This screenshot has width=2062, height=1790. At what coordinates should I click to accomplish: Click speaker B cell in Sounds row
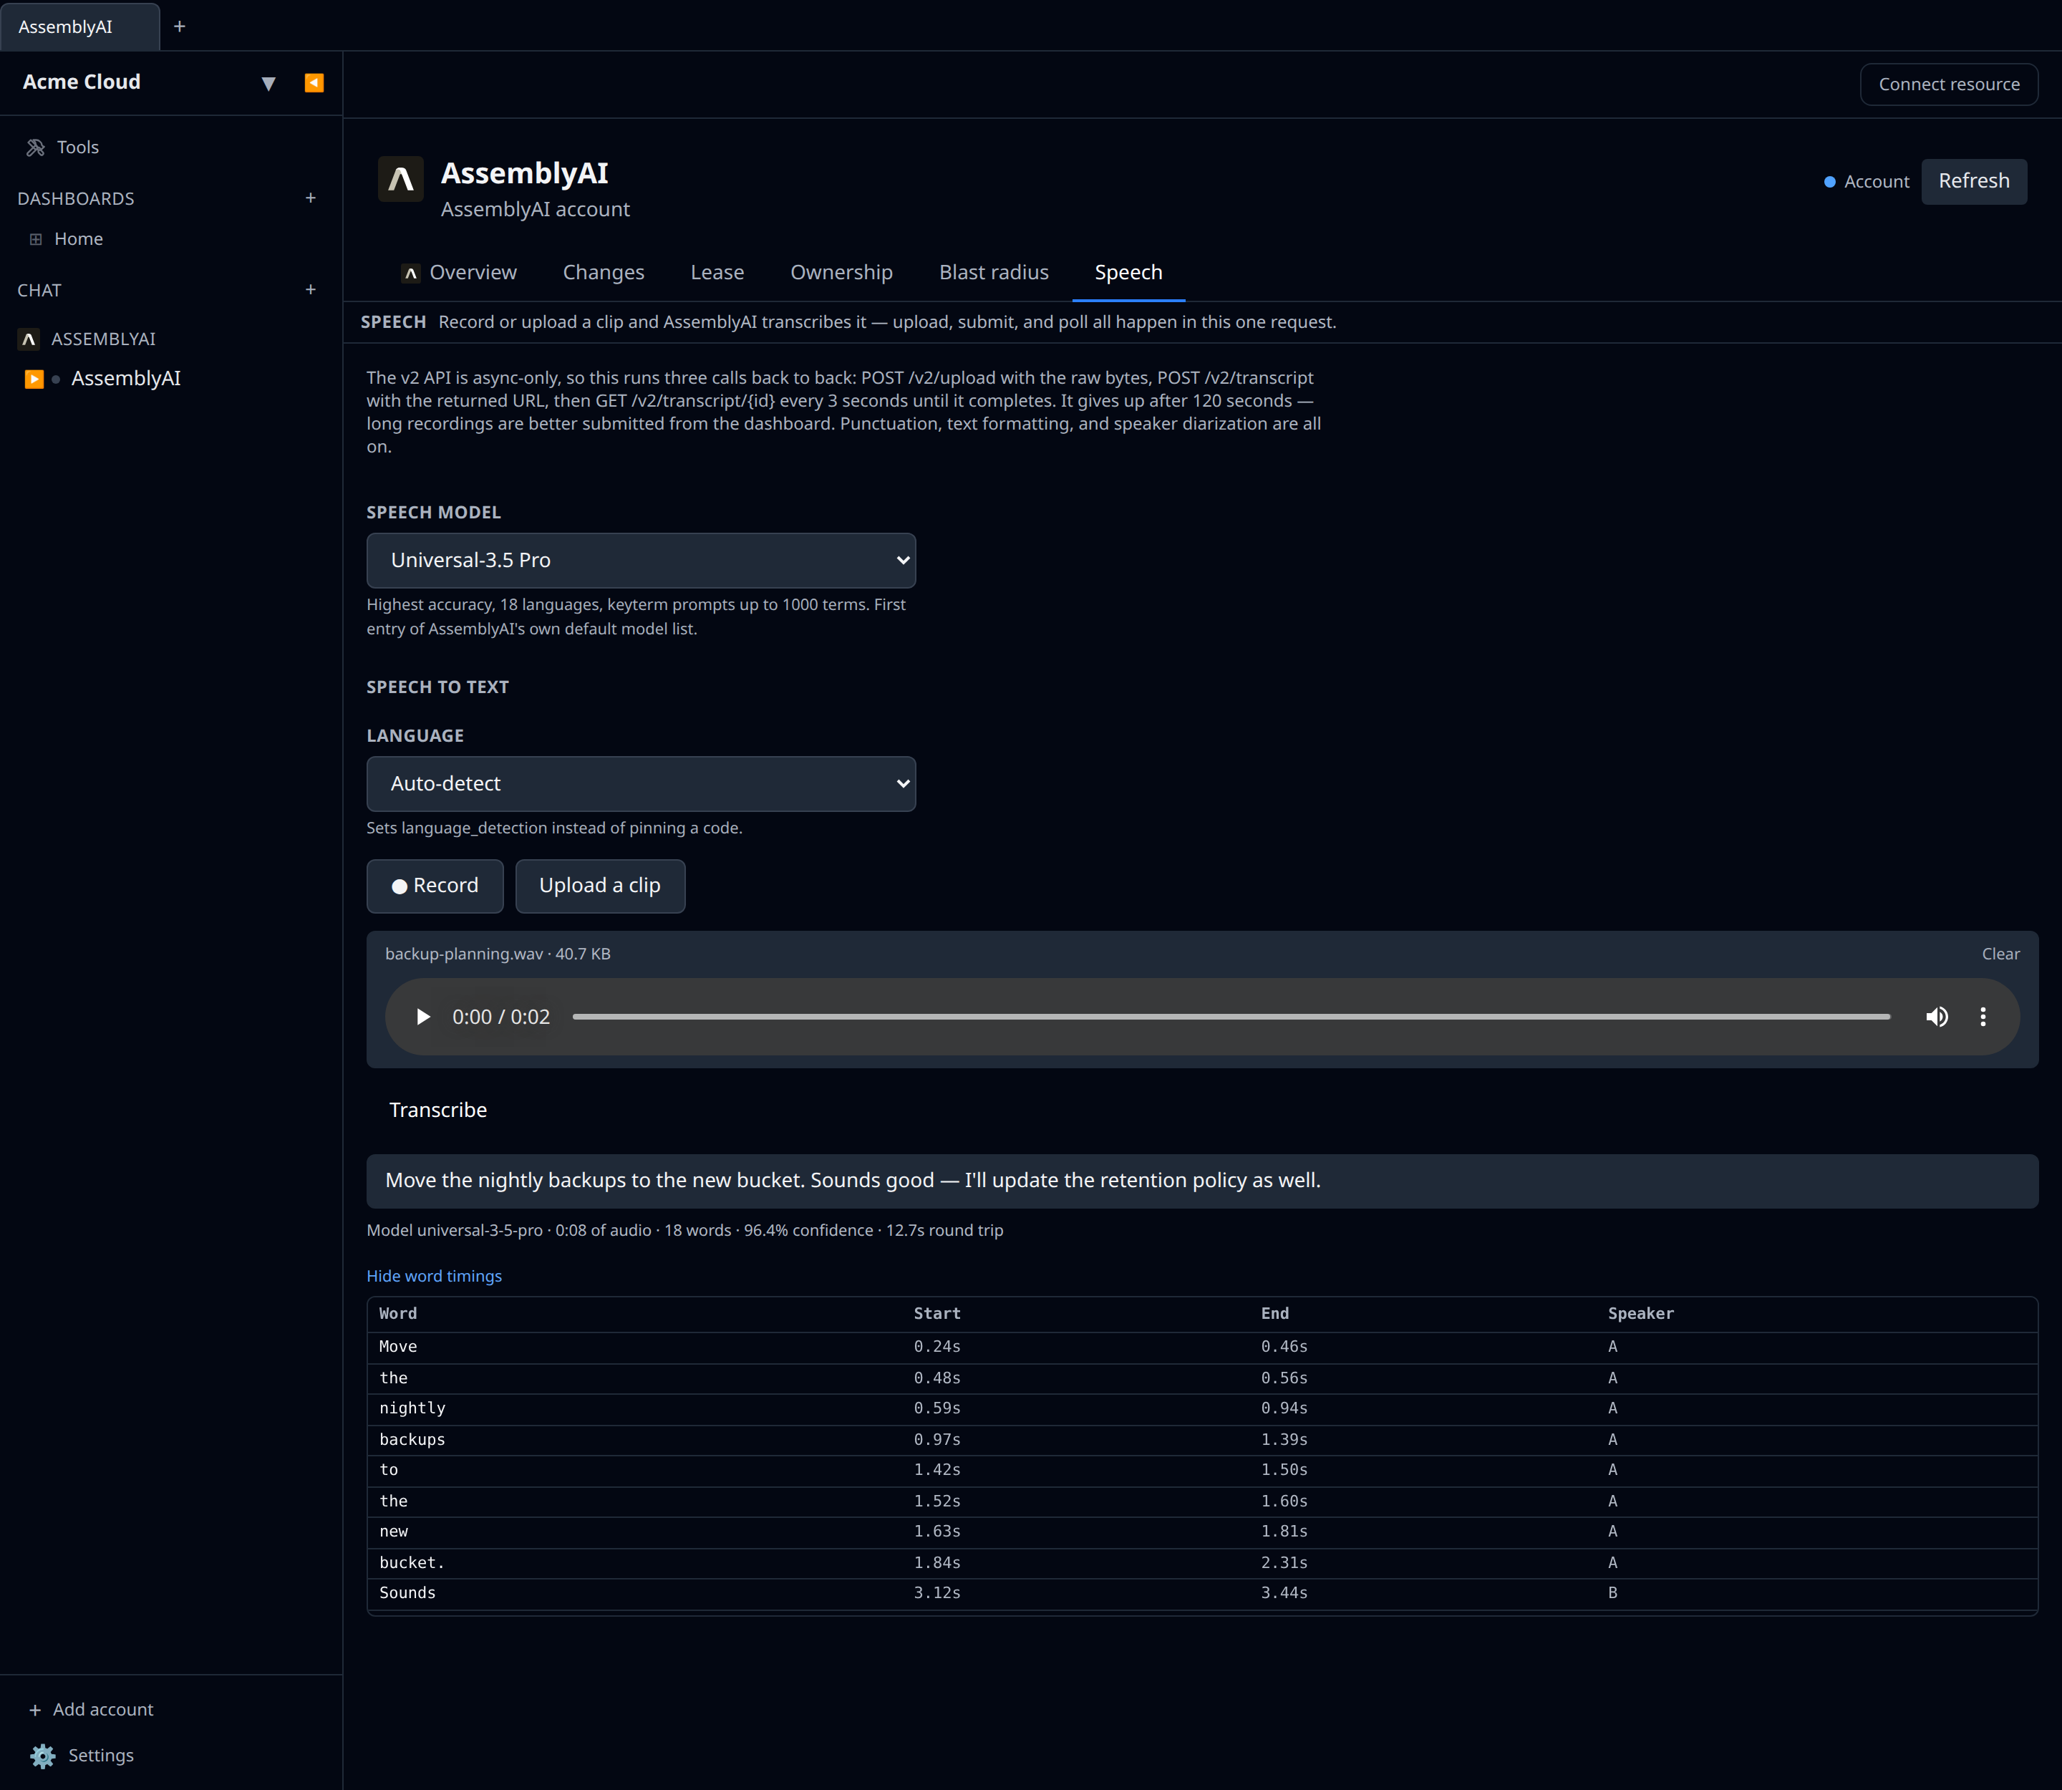(x=1612, y=1593)
